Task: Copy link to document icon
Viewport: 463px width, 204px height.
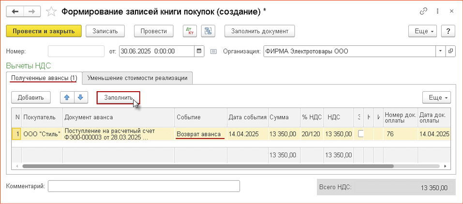Action: (424, 11)
